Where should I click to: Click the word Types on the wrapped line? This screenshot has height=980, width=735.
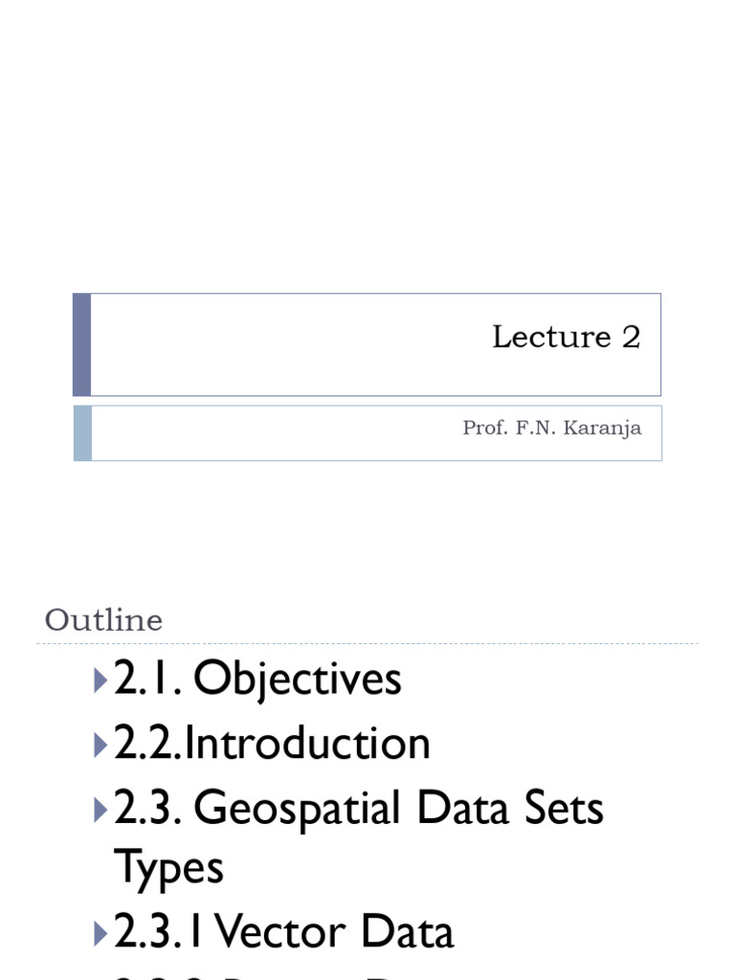click(168, 868)
